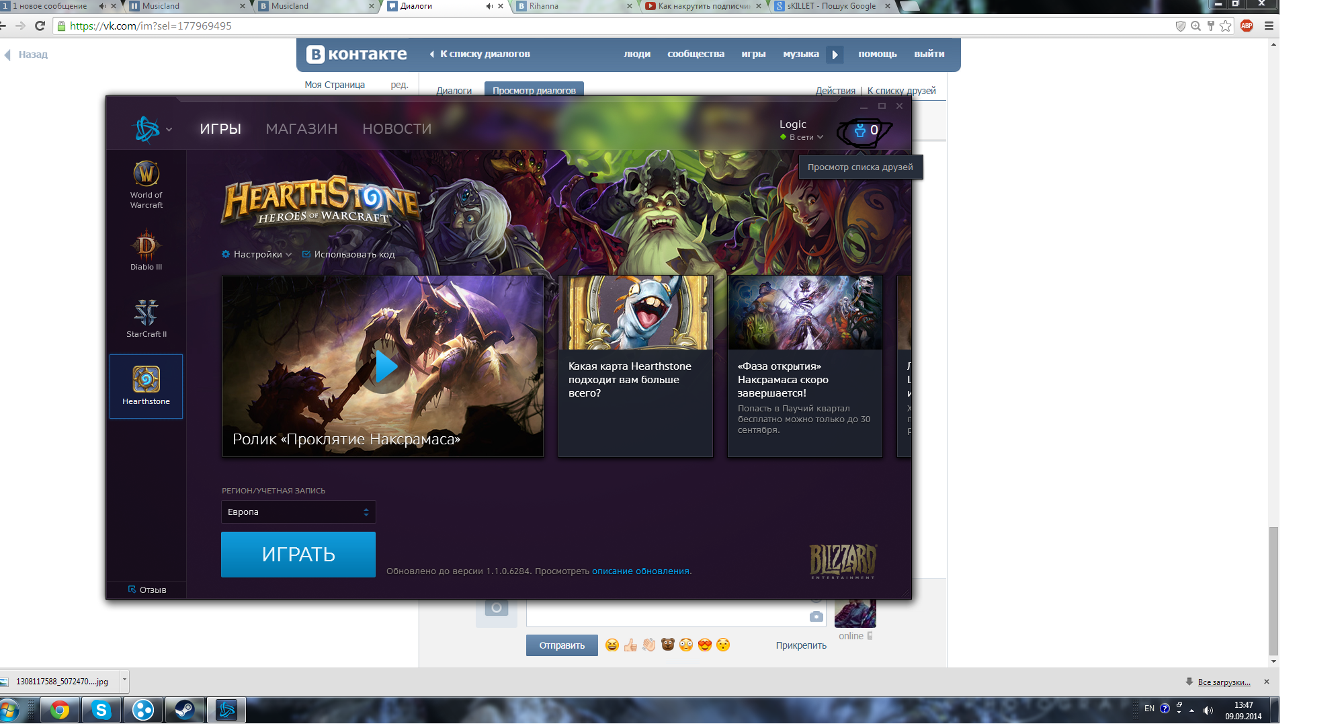Open the Hearthstone card quiz news tile
The height and width of the screenshot is (726, 1344).
[636, 366]
